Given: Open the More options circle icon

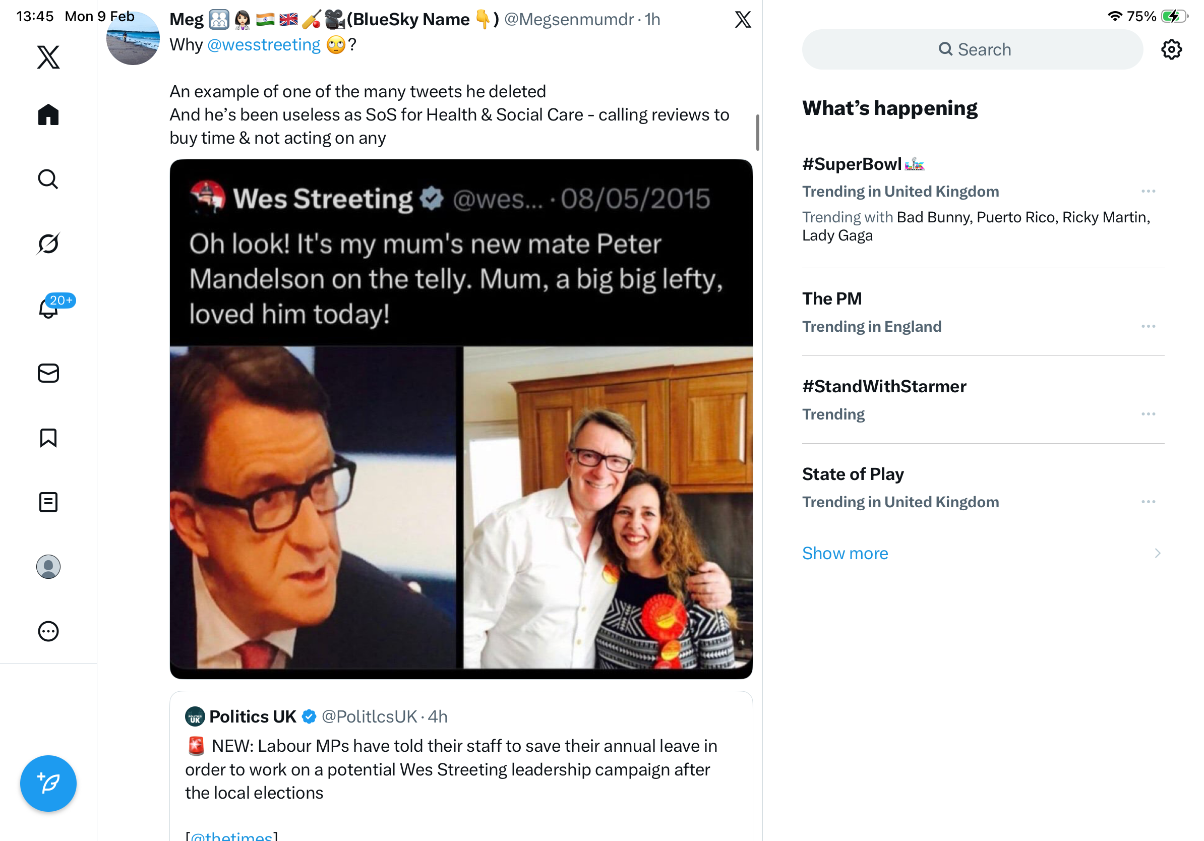Looking at the screenshot, I should (48, 631).
